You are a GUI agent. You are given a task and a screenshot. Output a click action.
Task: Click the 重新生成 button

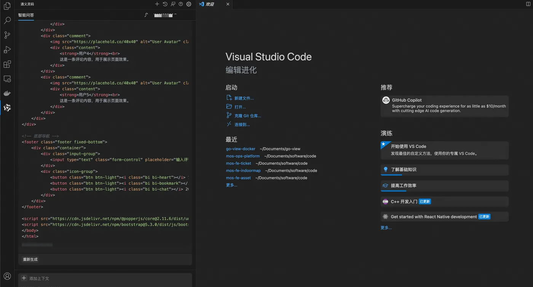(x=30, y=260)
